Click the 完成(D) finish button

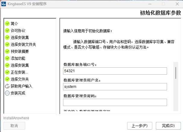168,126
